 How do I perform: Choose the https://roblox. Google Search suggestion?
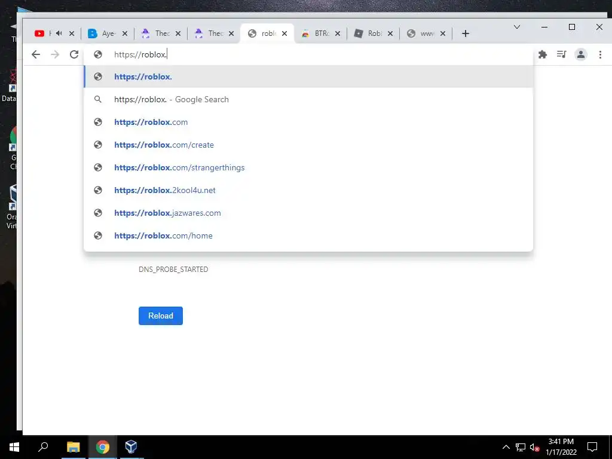point(308,99)
